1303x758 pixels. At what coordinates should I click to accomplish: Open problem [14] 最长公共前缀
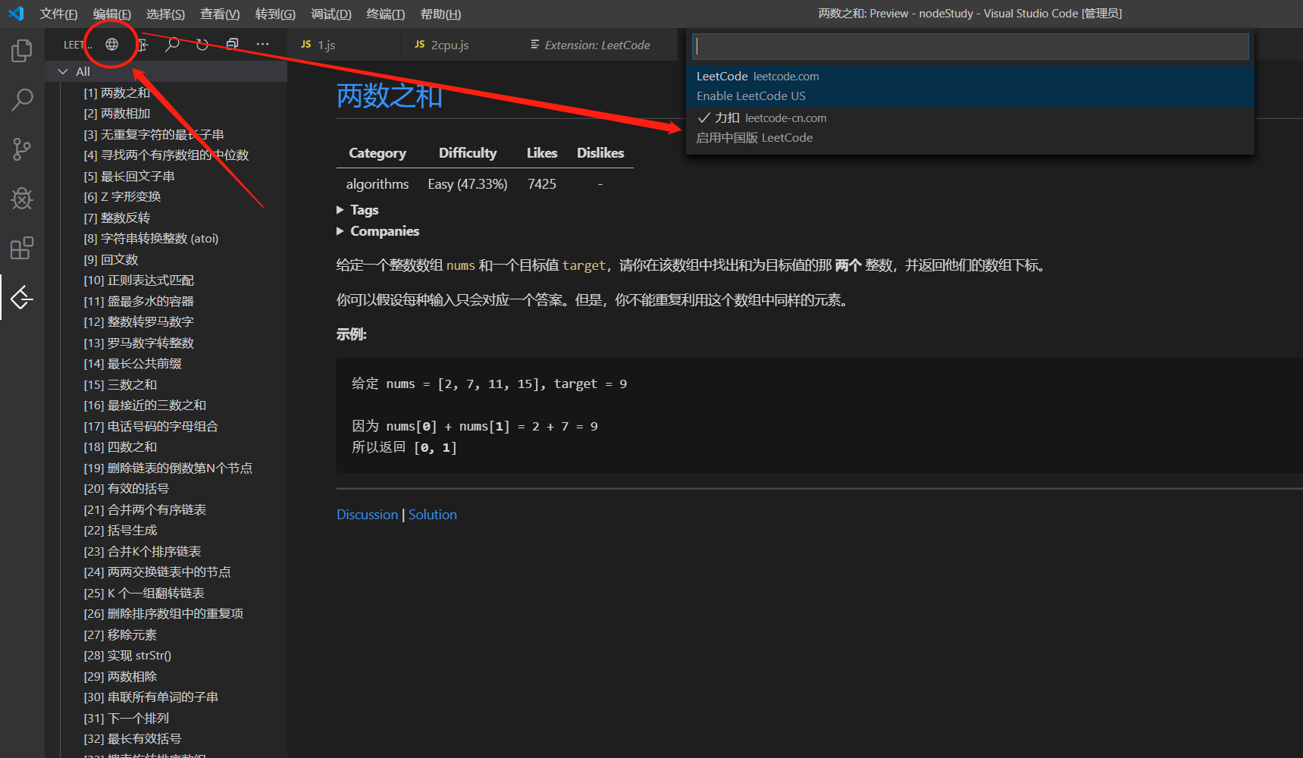pyautogui.click(x=133, y=364)
